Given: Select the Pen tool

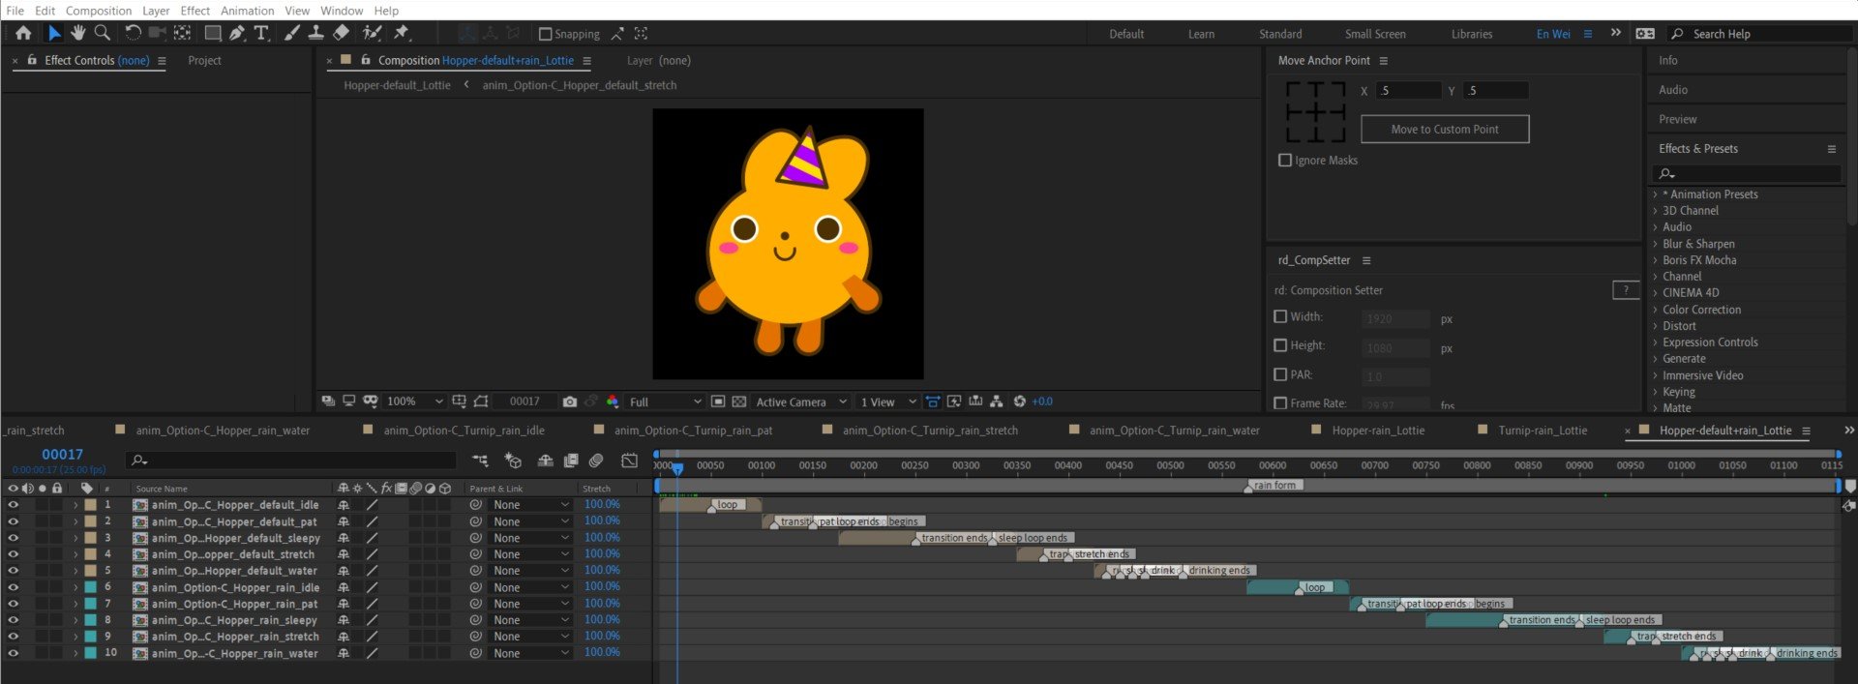Looking at the screenshot, I should tap(236, 33).
